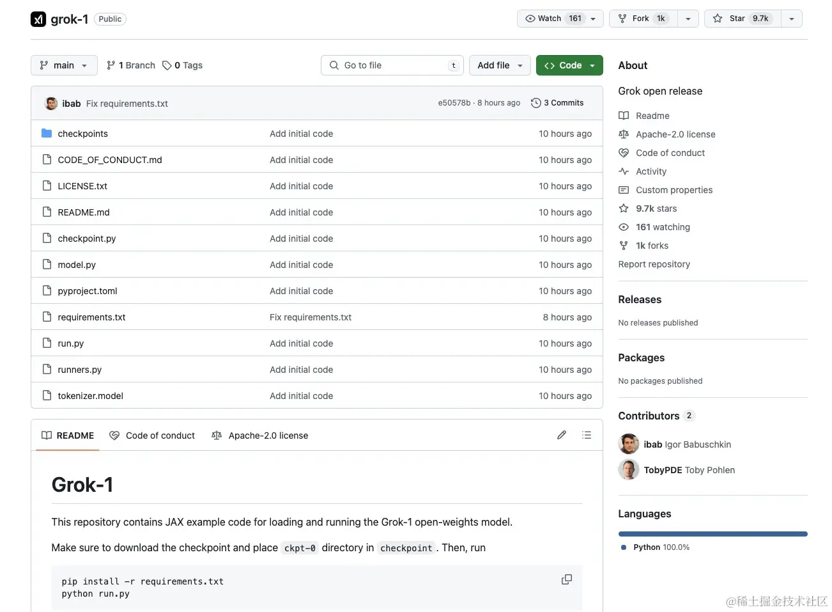Open the README outline list icon
The image size is (832, 612).
coord(587,435)
